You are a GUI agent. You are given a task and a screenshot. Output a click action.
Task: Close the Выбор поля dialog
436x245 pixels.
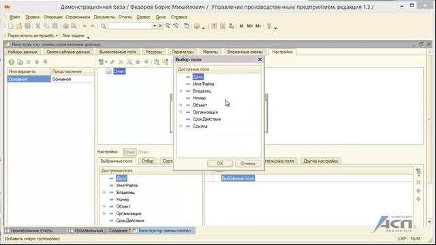click(x=260, y=59)
